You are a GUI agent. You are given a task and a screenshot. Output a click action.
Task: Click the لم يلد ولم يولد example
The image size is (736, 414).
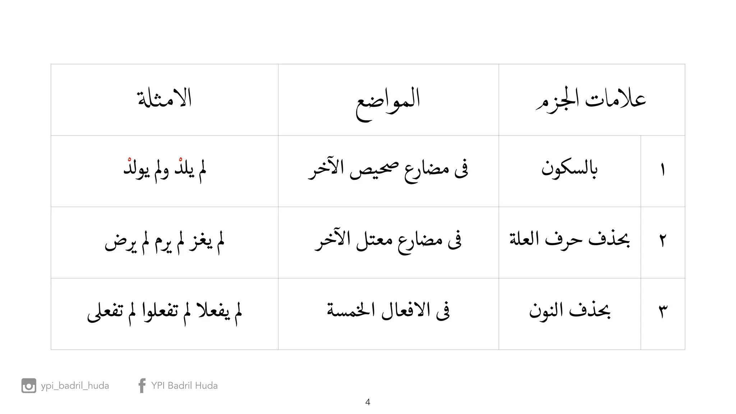(x=165, y=171)
